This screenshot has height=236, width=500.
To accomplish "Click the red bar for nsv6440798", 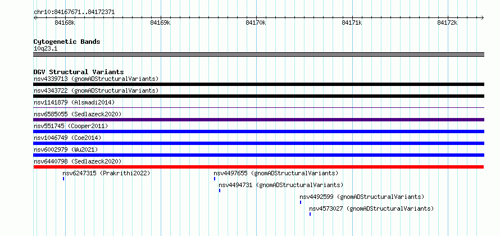I will (258, 167).
